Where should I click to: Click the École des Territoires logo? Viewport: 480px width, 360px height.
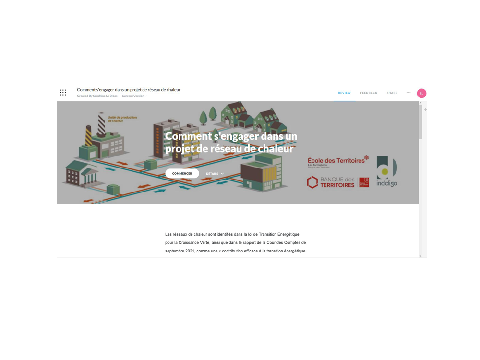pyautogui.click(x=338, y=162)
